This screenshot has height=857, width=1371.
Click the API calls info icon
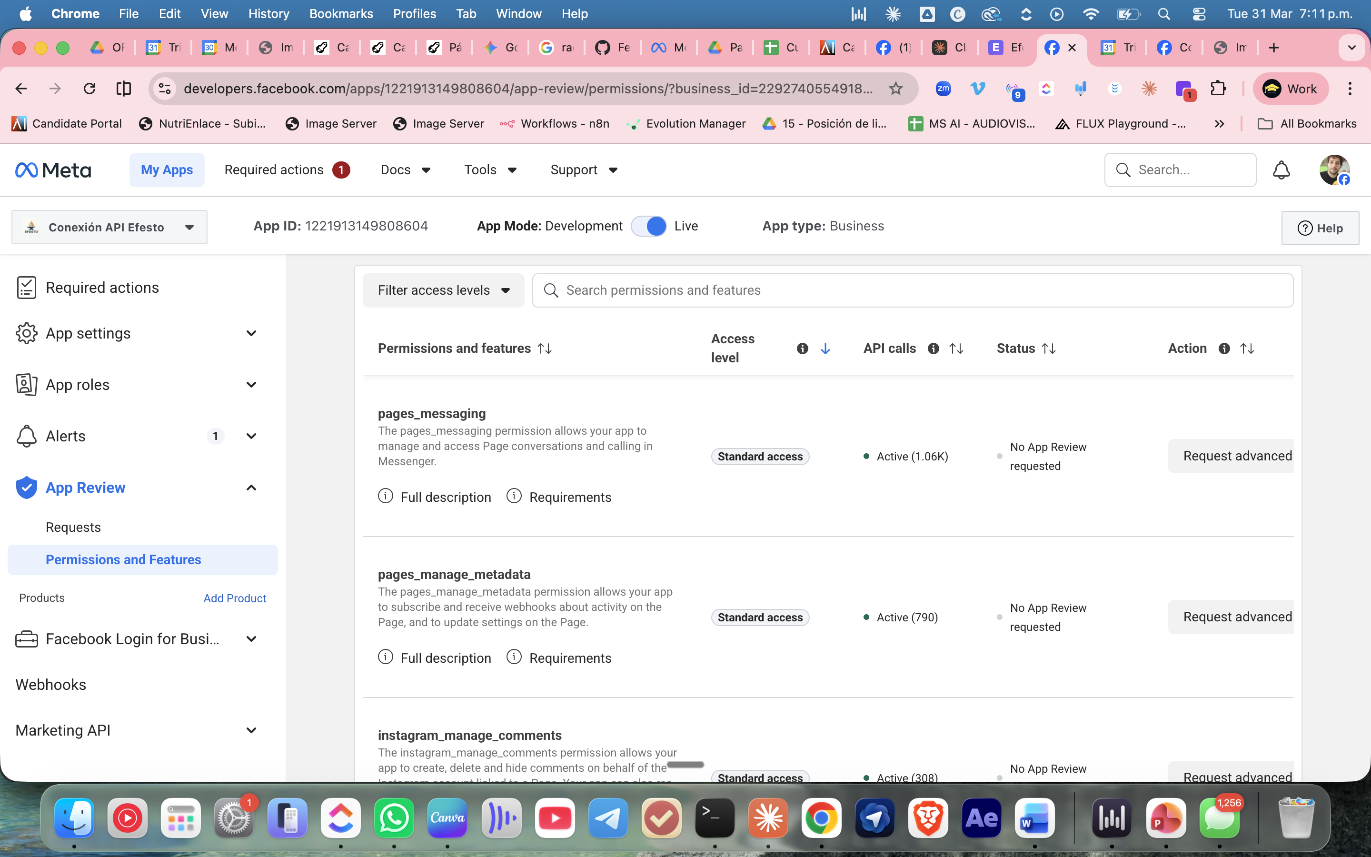933,349
